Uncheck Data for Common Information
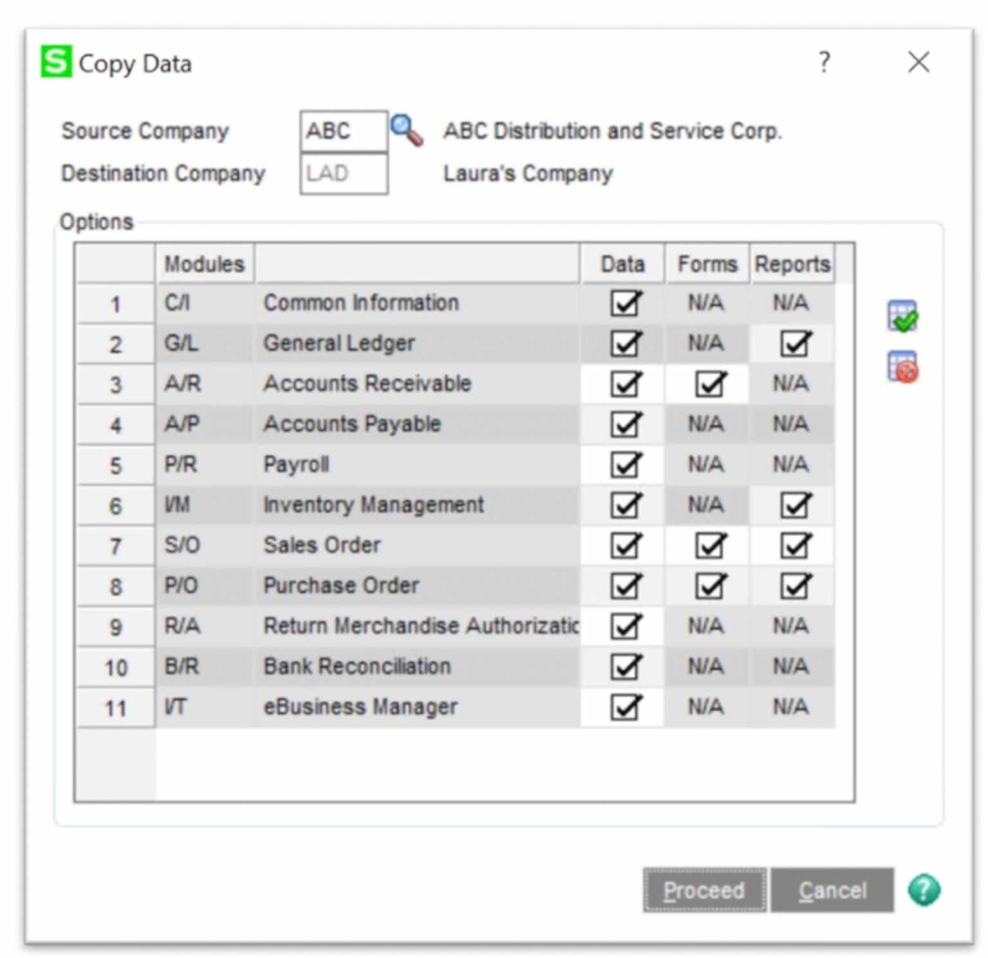The image size is (988, 958). click(622, 302)
